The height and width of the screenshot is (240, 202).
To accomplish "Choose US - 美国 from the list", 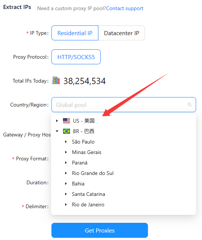I will pyautogui.click(x=83, y=121).
